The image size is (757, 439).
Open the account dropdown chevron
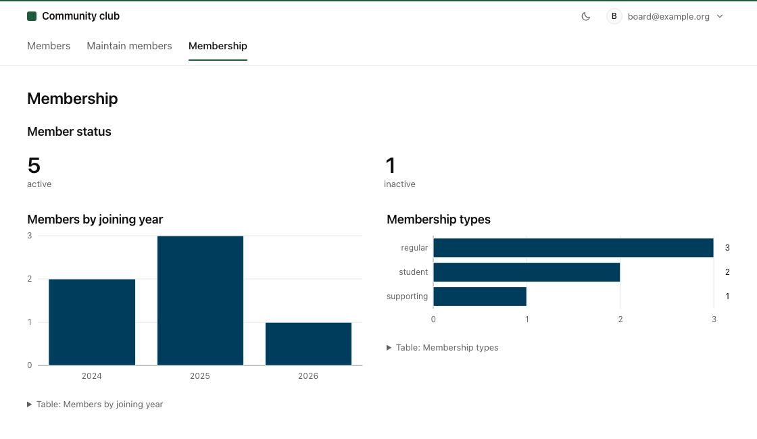720,16
